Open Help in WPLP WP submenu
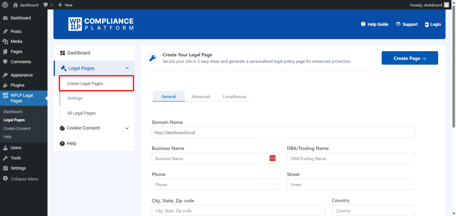The image size is (456, 216). coord(8,137)
